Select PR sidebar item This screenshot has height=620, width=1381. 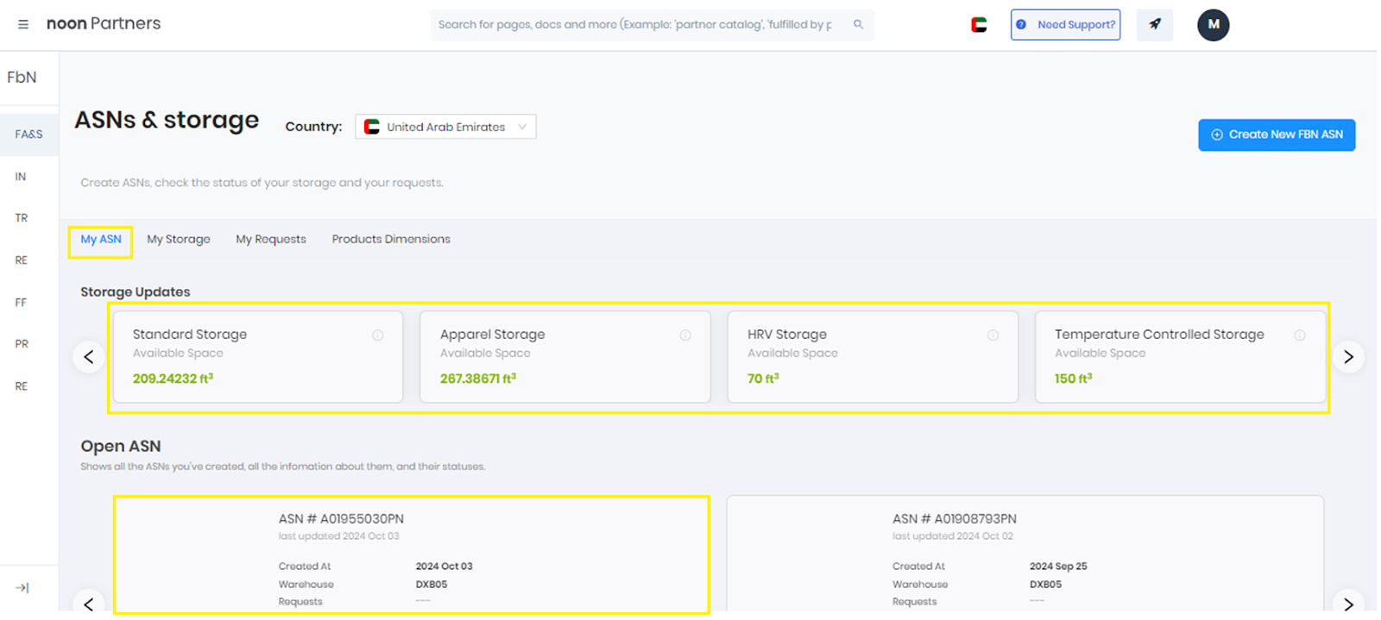(22, 344)
